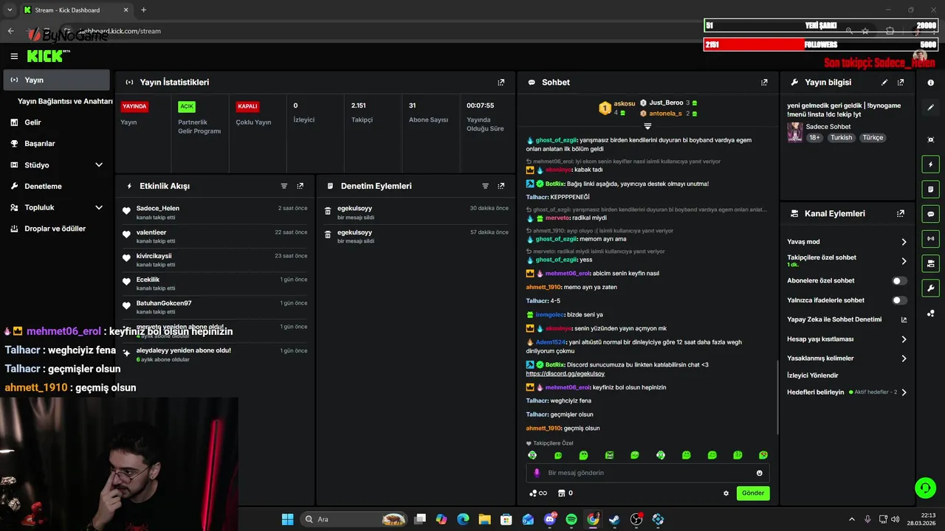Click the Türkçe tag in Yayın bilgisi

[x=873, y=138]
